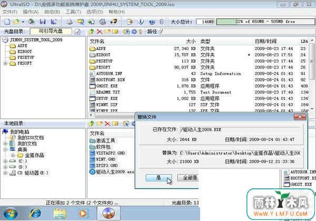Viewport: 316px width, 221px height.
Task: Click the 可引导光盘 boot status field
Action: click(51, 32)
